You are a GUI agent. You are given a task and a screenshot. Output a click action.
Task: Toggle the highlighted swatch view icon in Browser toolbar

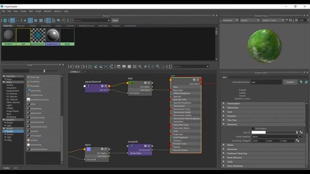click(13, 20)
